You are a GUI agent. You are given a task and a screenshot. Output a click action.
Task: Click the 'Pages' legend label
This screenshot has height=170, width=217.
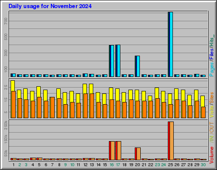211,70
